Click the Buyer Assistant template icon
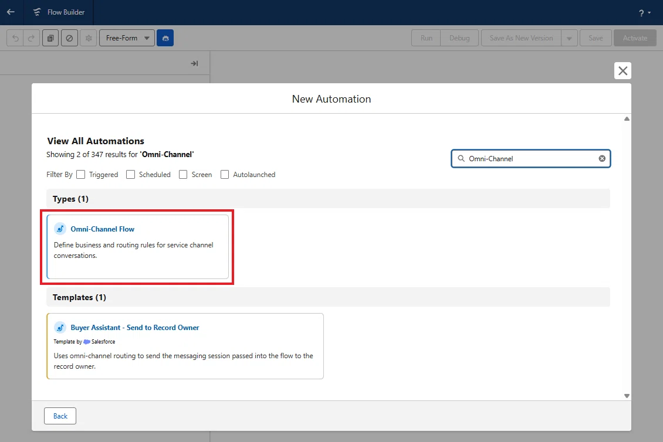Viewport: 663px width, 442px height. click(x=60, y=328)
